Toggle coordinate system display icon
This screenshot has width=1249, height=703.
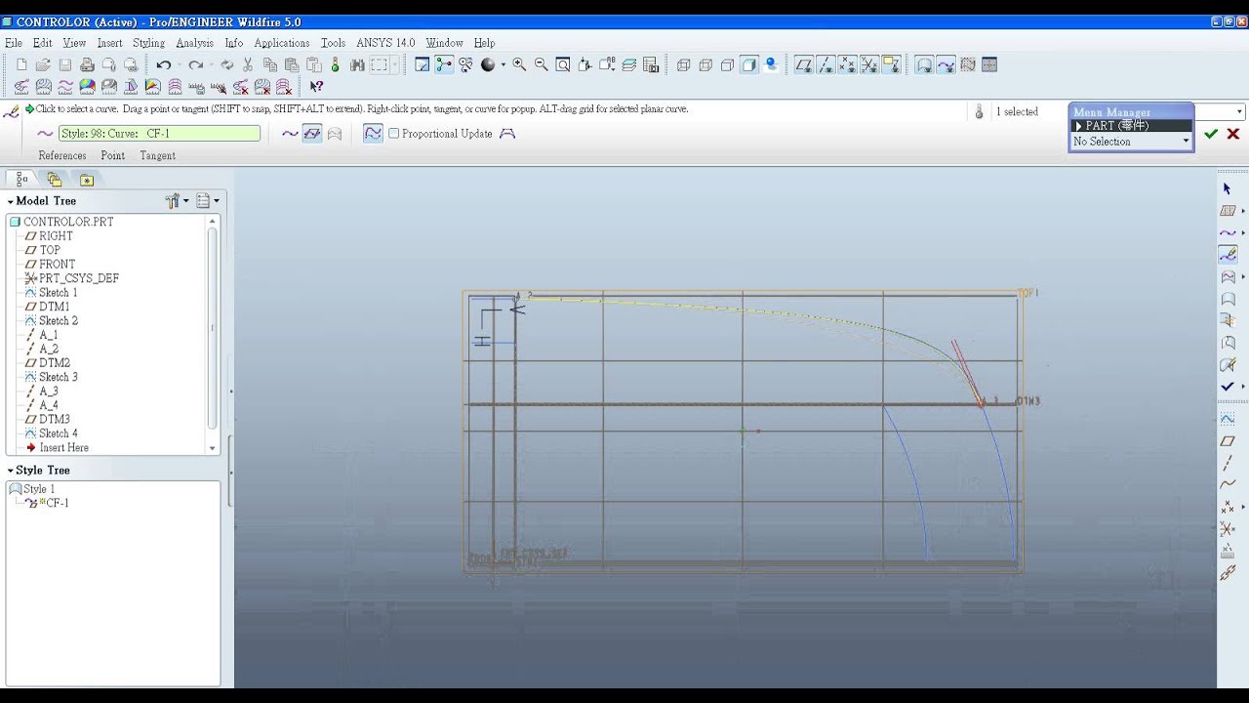click(868, 64)
